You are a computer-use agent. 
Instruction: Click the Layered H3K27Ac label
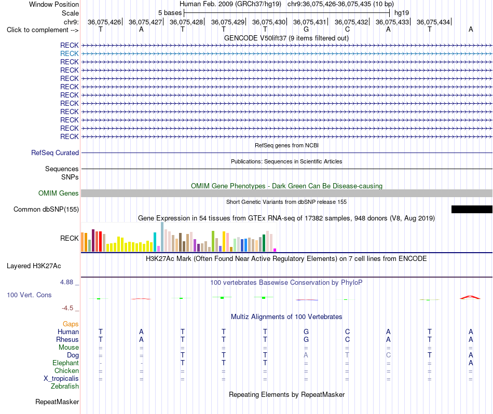tap(34, 266)
